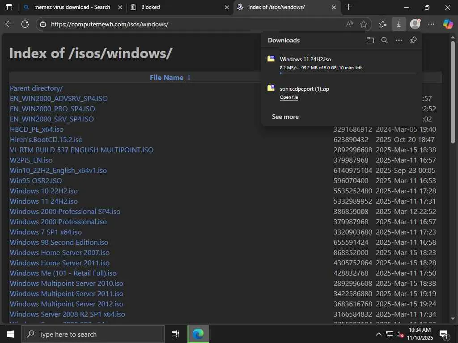Click the Windows 11 24H2.iso page link
The width and height of the screenshot is (458, 343).
[x=44, y=201]
